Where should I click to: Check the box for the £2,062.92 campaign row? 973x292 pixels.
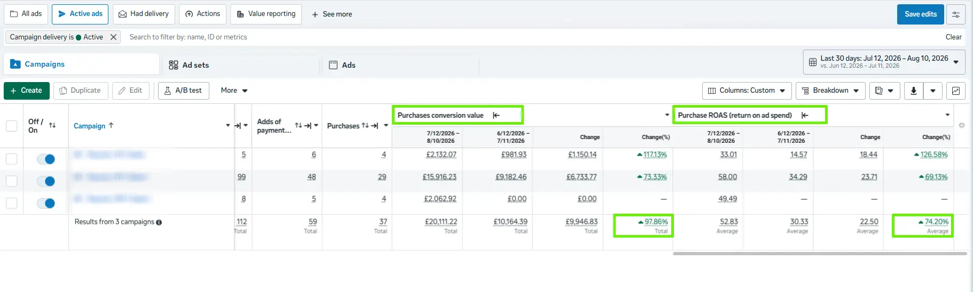pyautogui.click(x=11, y=203)
